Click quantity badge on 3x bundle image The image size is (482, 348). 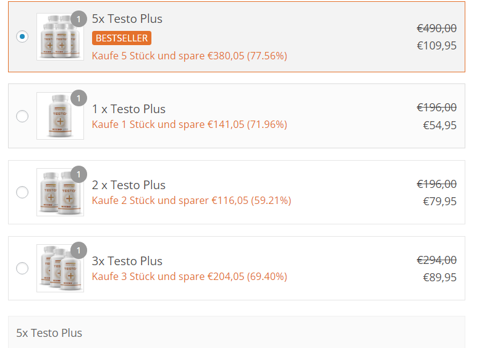pyautogui.click(x=78, y=250)
